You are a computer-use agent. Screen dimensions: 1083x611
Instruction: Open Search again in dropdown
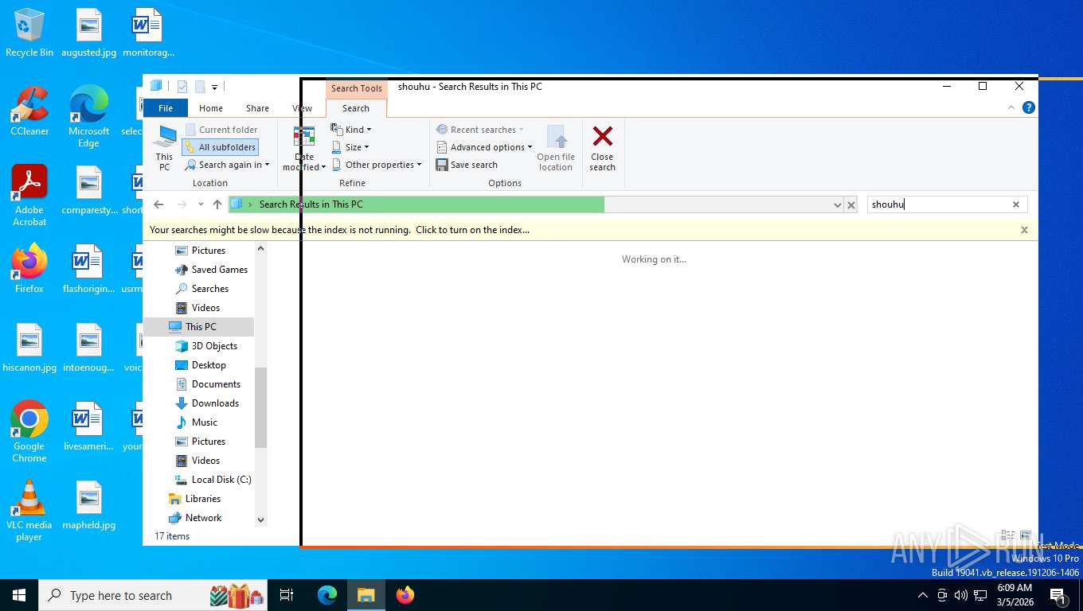[228, 165]
